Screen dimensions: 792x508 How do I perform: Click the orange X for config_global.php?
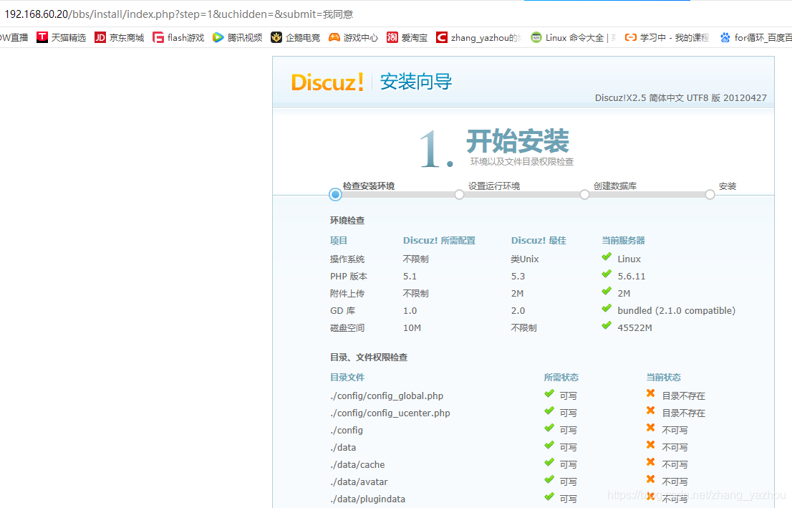click(x=650, y=394)
